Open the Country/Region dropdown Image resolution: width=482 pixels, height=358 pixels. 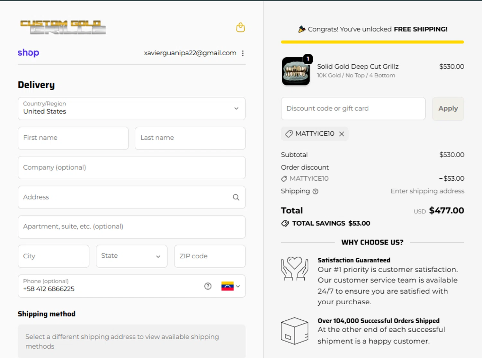pyautogui.click(x=132, y=109)
